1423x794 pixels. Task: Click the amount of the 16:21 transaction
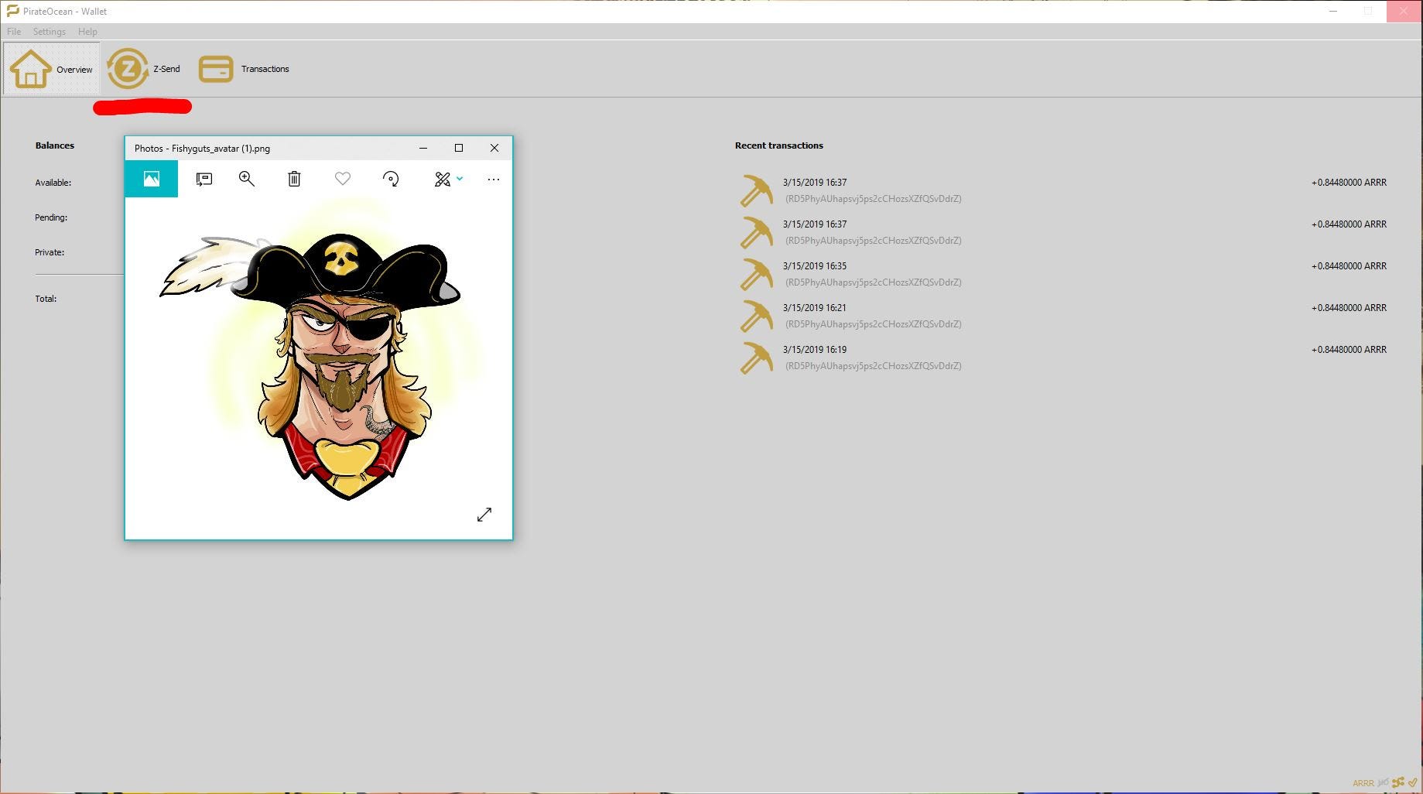1349,308
